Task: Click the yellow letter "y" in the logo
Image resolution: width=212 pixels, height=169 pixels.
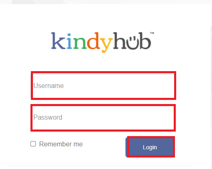Action: (106, 45)
